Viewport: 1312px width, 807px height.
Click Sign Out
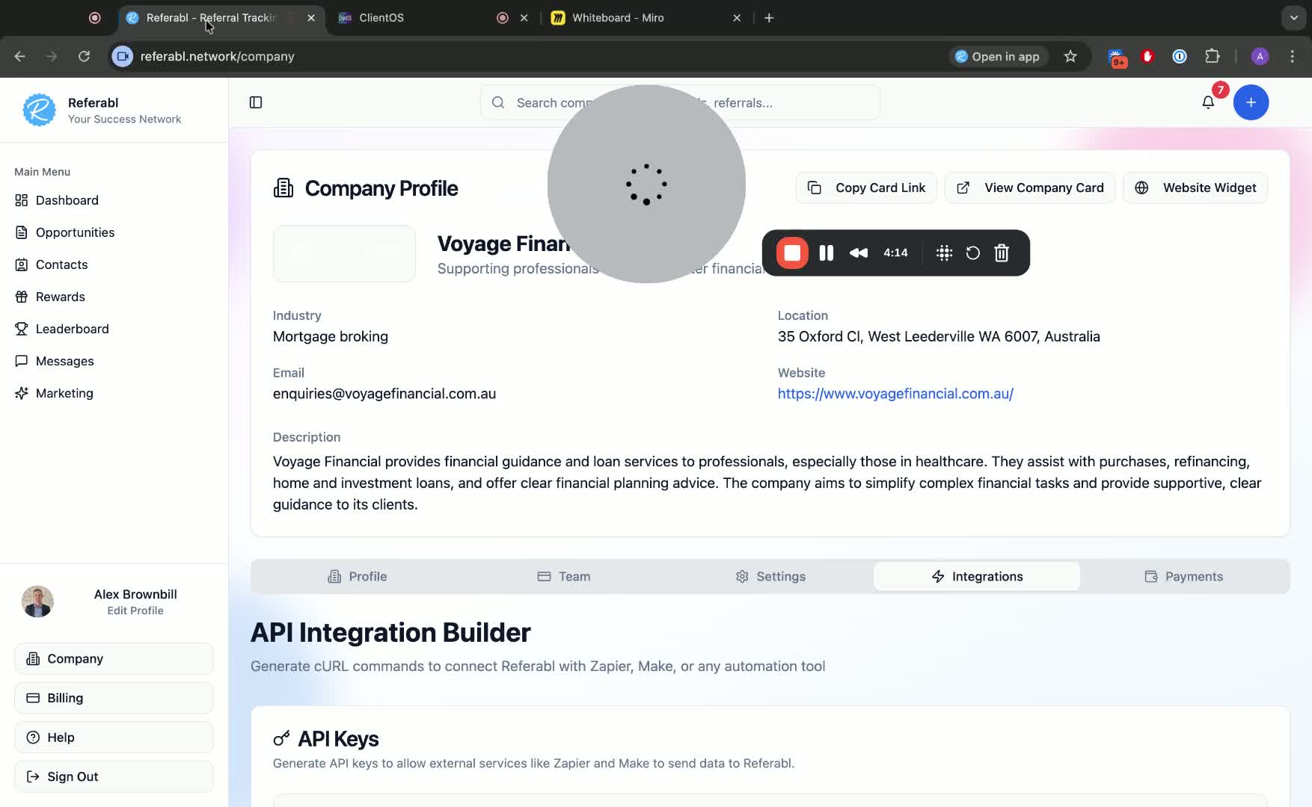114,776
